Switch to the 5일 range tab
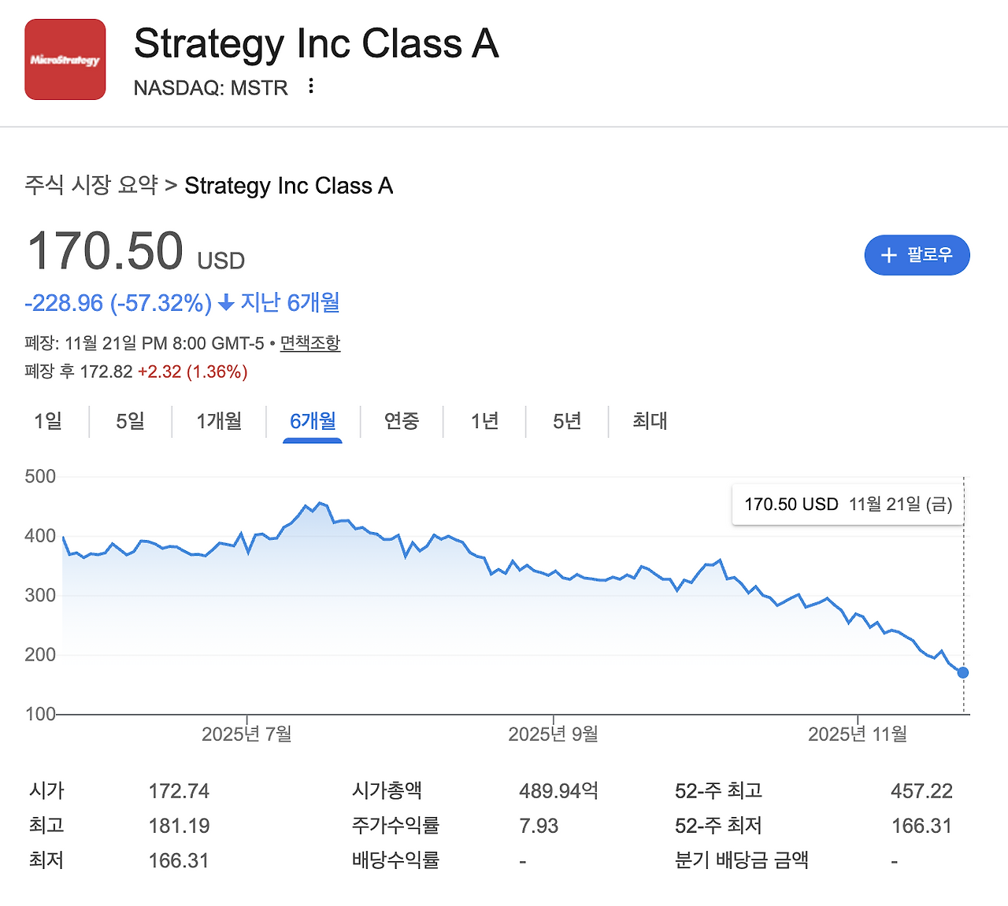The height and width of the screenshot is (906, 1008). [131, 421]
